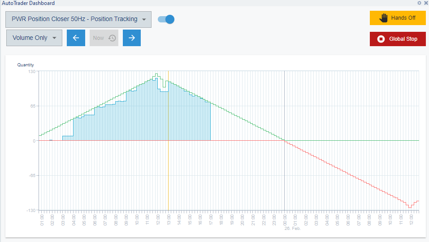Open the dashboard settings gear icon
The height and width of the screenshot is (242, 429).
[419, 3]
